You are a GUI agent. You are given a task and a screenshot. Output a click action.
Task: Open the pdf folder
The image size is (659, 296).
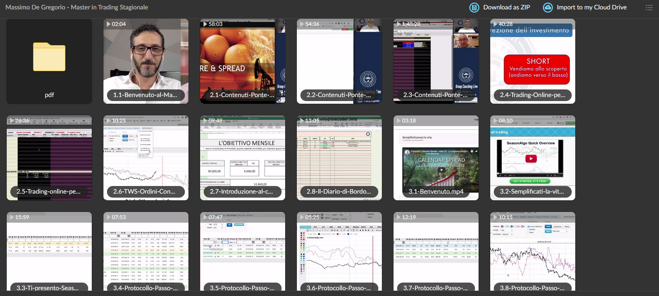pos(49,61)
